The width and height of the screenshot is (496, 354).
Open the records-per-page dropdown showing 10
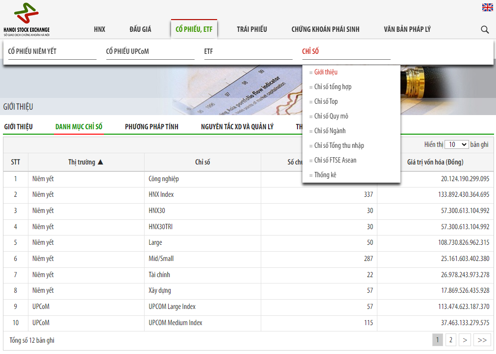[456, 144]
